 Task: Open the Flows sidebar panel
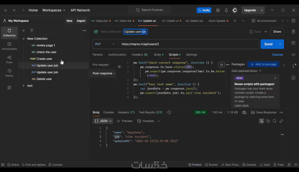9,59
